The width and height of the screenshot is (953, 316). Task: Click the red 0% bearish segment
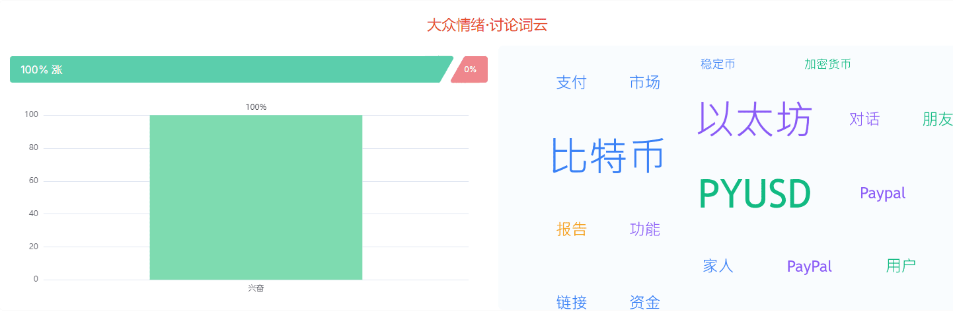[470, 69]
